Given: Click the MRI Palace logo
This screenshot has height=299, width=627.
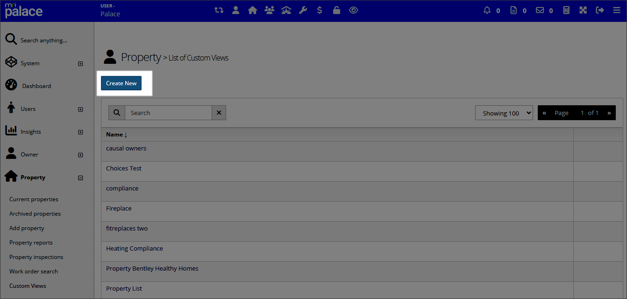Looking at the screenshot, I should tap(24, 10).
